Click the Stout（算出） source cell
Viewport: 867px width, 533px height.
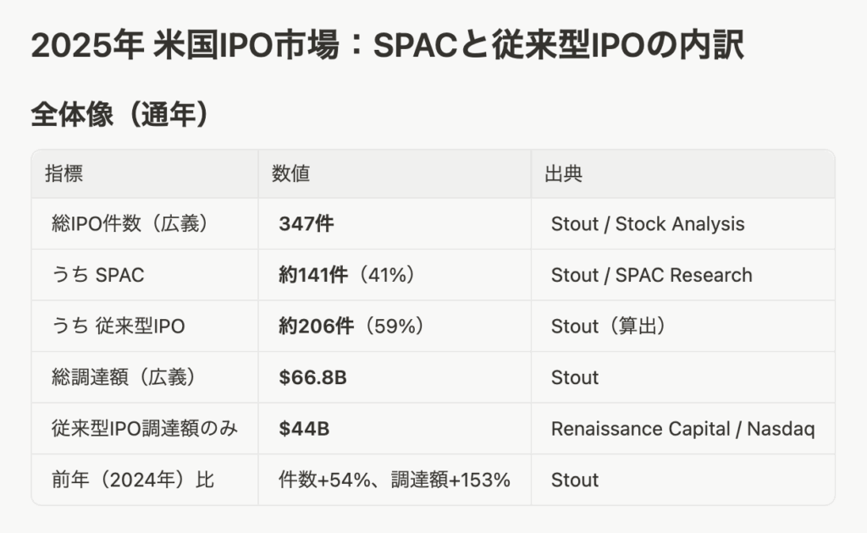[608, 327]
